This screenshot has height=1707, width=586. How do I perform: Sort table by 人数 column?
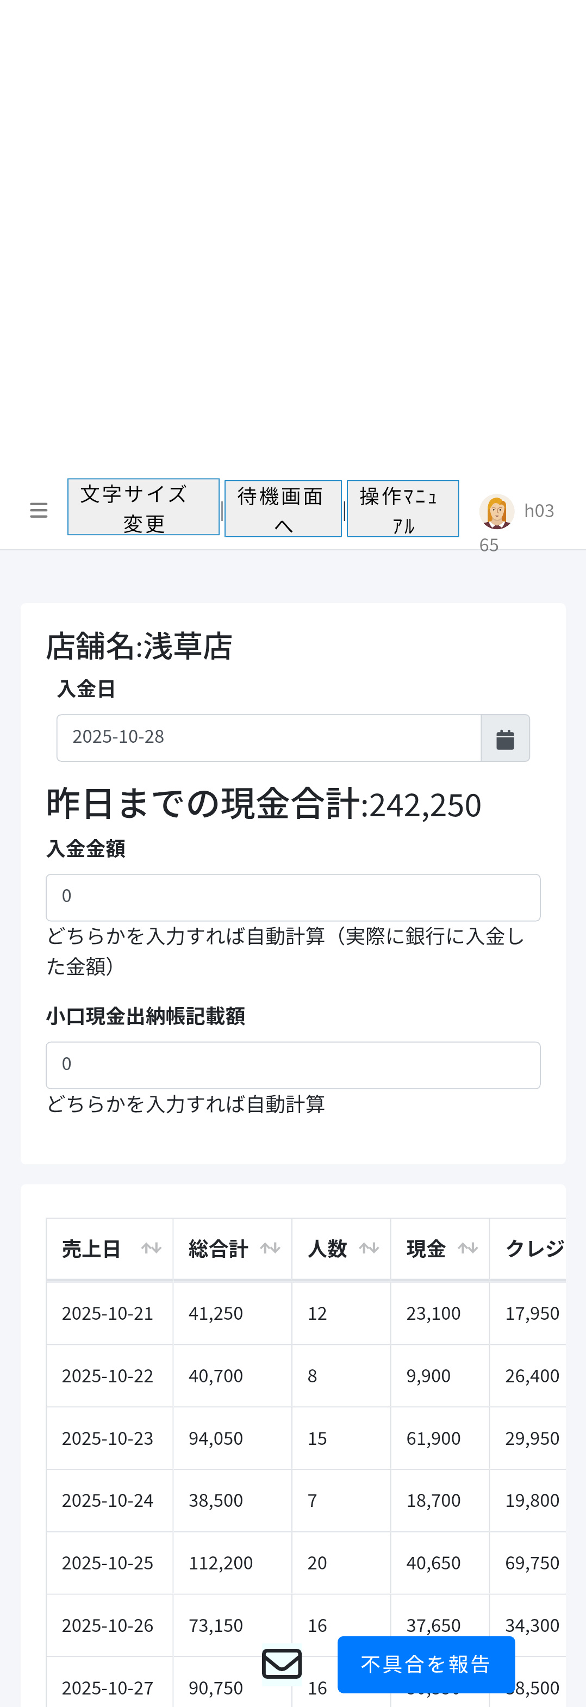click(341, 1249)
